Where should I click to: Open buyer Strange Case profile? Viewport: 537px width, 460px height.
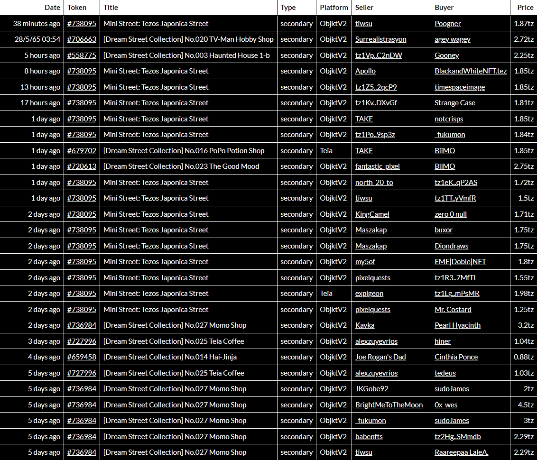(x=455, y=103)
